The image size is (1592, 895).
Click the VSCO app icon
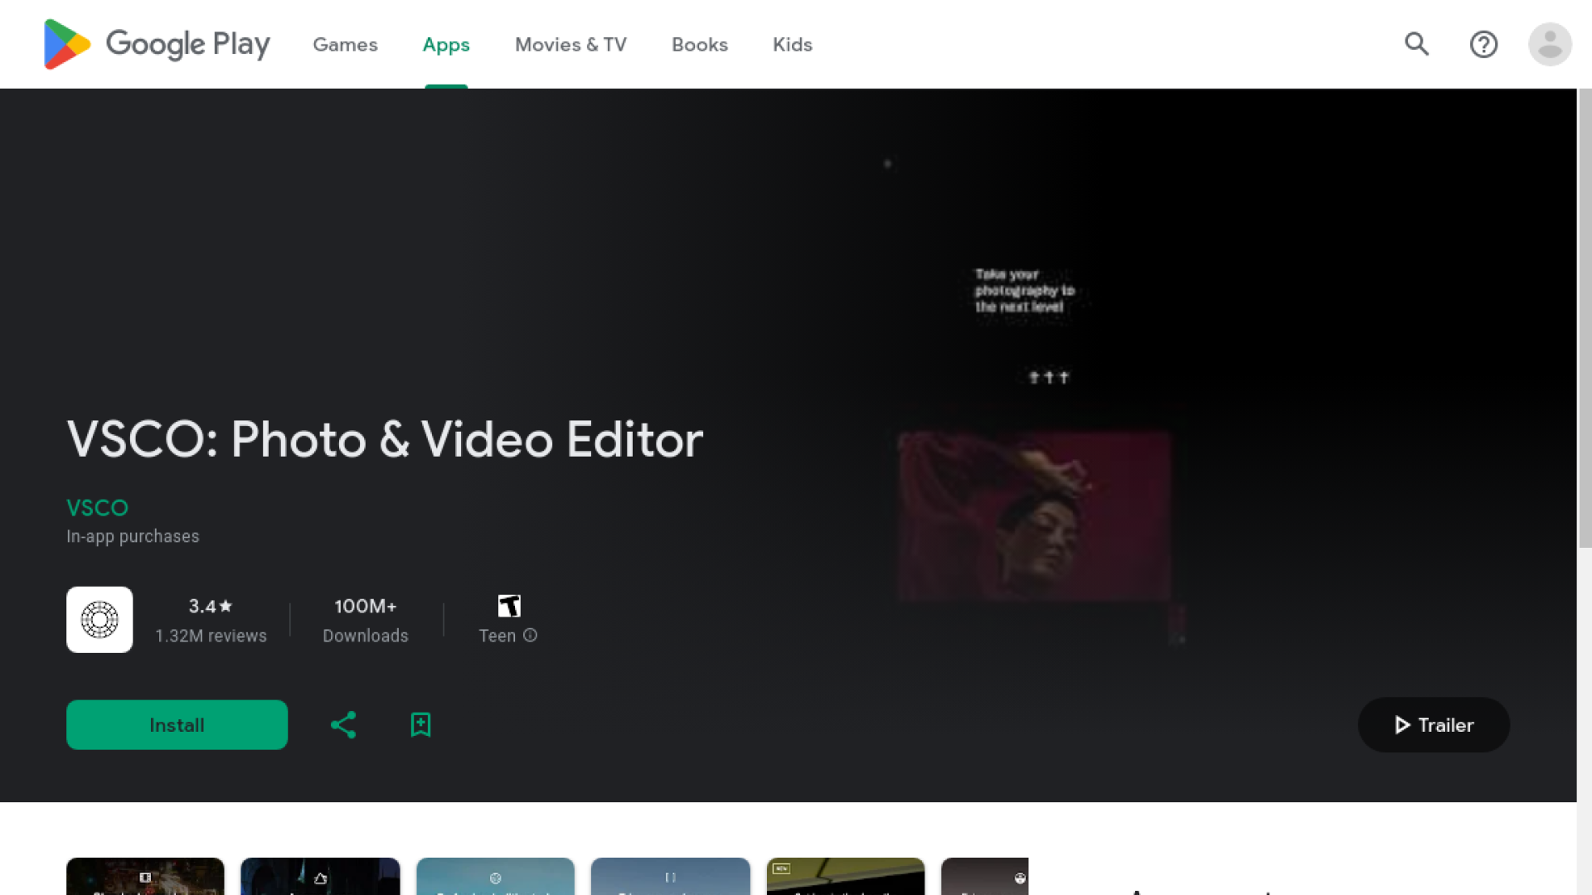click(x=99, y=620)
